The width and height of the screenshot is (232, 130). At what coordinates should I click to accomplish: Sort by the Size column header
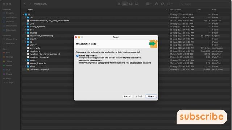tap(199, 10)
